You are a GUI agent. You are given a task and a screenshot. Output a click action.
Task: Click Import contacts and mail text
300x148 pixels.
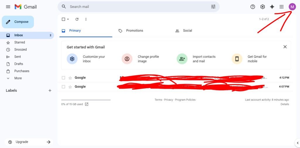(x=204, y=59)
